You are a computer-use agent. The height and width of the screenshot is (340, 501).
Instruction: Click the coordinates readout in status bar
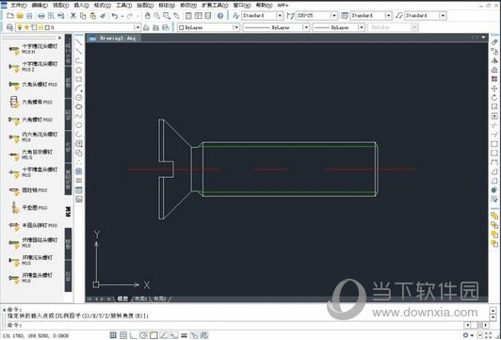[36, 335]
